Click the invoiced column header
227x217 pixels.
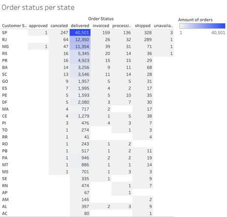tap(101, 26)
